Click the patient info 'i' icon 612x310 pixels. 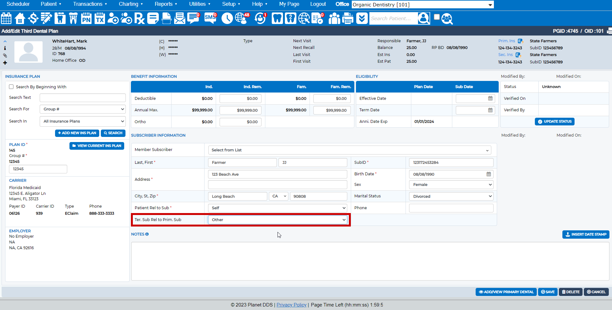5,48
